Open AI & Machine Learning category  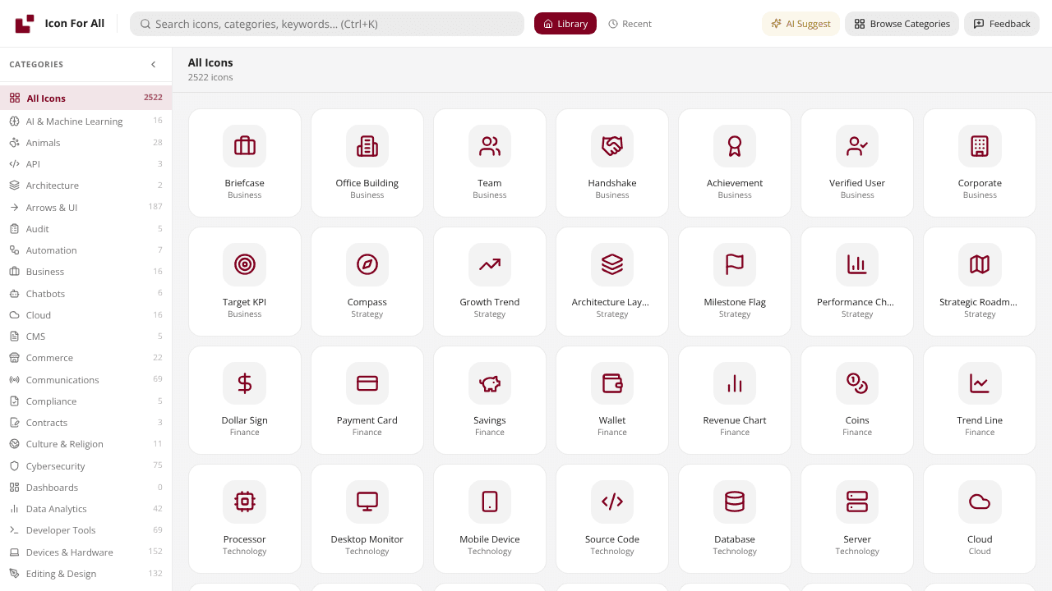tap(85, 121)
